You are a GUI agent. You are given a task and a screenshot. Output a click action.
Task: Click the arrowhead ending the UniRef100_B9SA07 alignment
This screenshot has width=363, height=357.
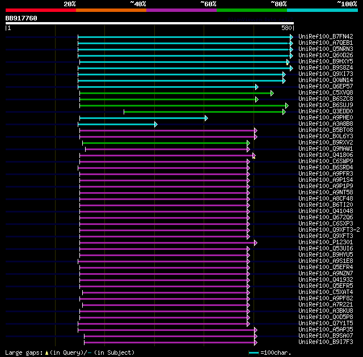(256, 336)
